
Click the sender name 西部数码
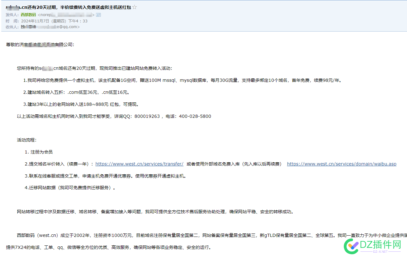click(28, 15)
